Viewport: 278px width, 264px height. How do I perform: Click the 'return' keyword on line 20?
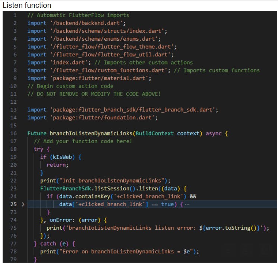57,165
